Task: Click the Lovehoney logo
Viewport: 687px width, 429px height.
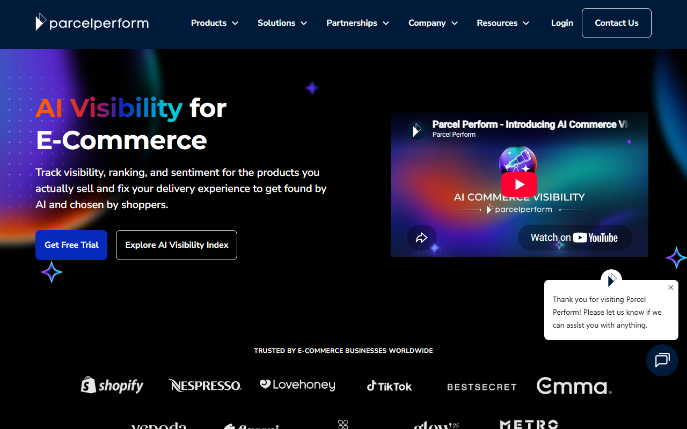Action: (297, 385)
